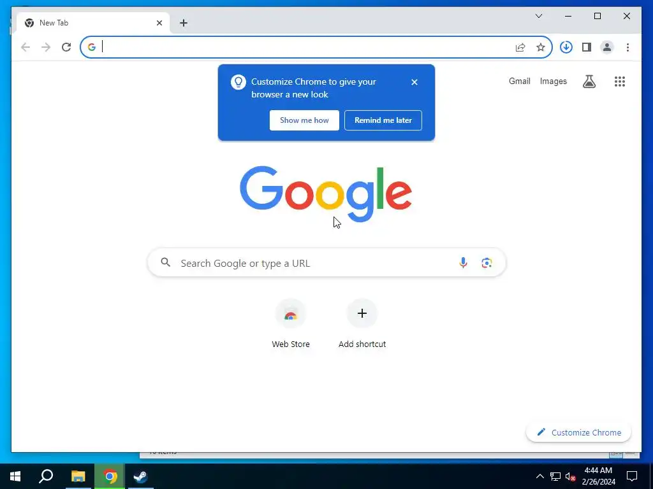
Task: Show hidden system tray icons
Action: 539,476
